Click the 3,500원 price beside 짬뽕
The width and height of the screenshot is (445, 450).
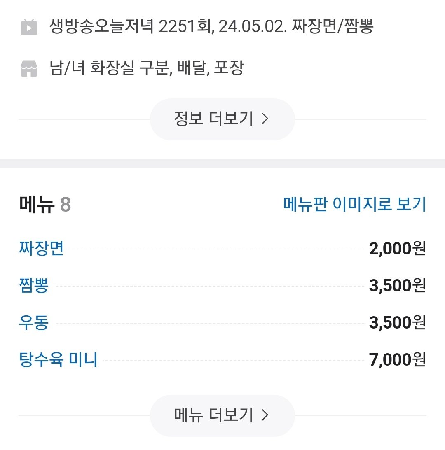point(397,286)
